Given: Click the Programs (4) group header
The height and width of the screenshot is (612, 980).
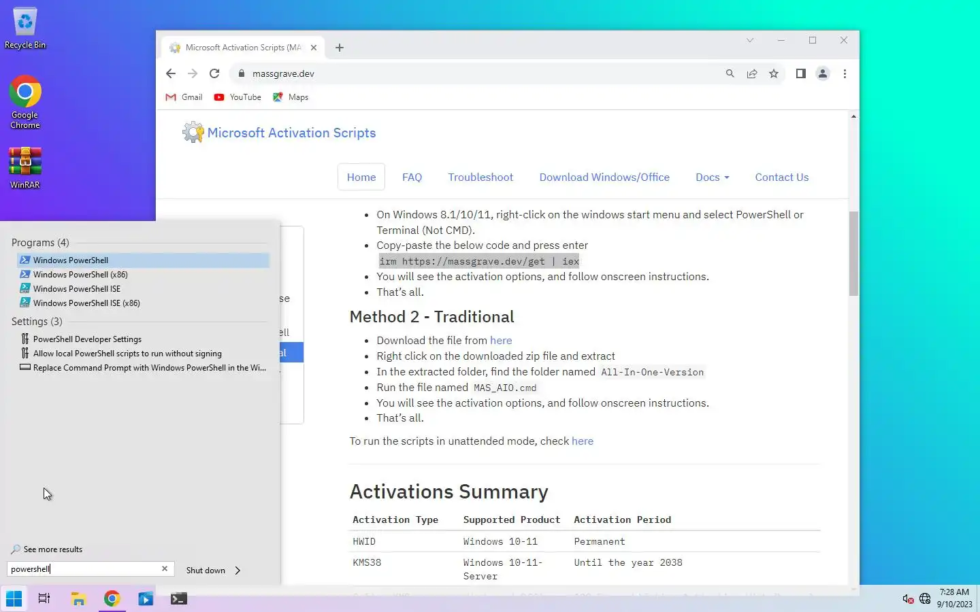Looking at the screenshot, I should 40,243.
